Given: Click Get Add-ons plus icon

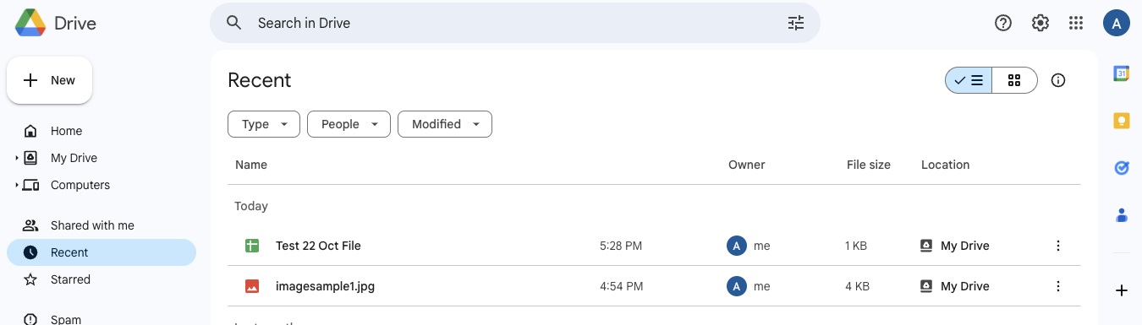Looking at the screenshot, I should tap(1122, 290).
